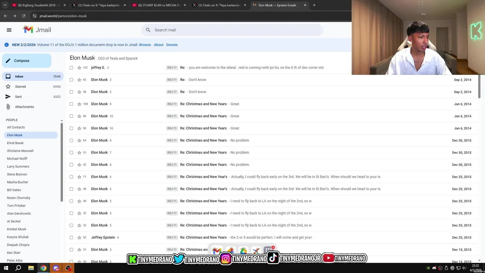
Task: Click the browser forward arrow
Action: pos(14,16)
